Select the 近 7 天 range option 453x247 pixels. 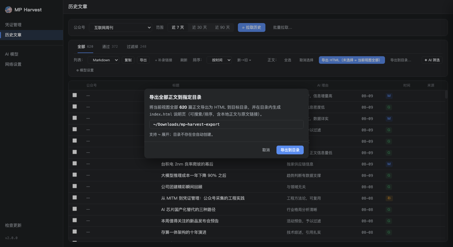pos(178,27)
